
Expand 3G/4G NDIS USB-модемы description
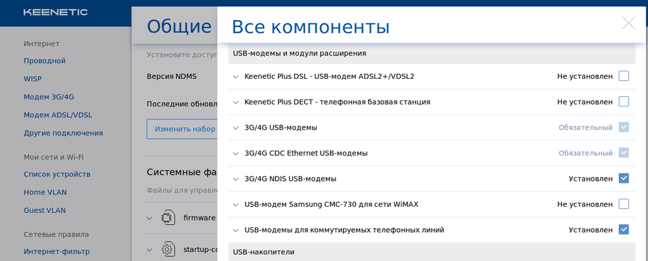coord(236,180)
